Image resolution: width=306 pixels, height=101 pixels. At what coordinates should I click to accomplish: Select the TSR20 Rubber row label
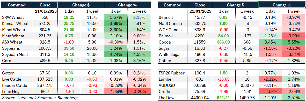pyautogui.click(x=173, y=73)
